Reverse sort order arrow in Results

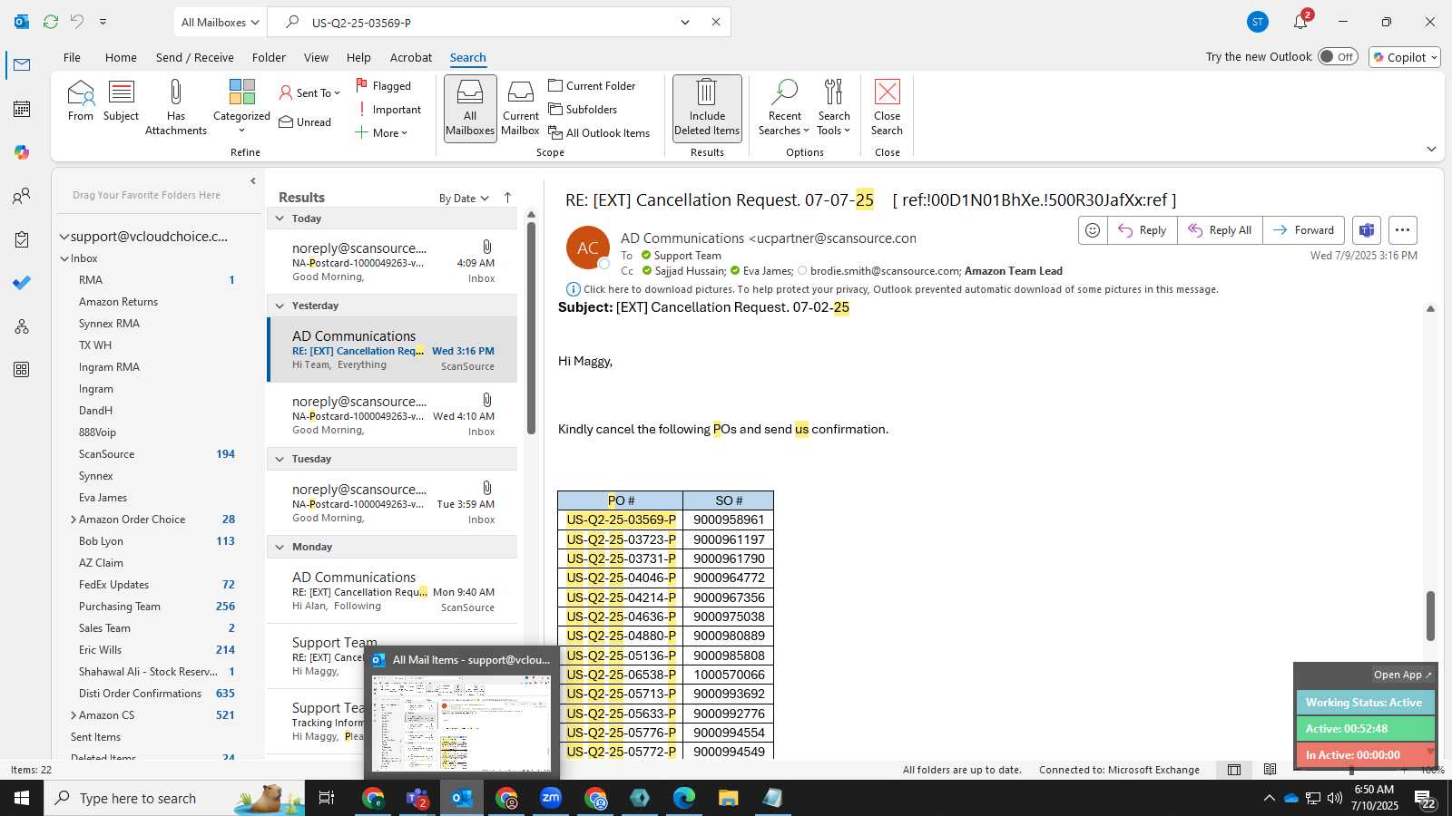507,198
